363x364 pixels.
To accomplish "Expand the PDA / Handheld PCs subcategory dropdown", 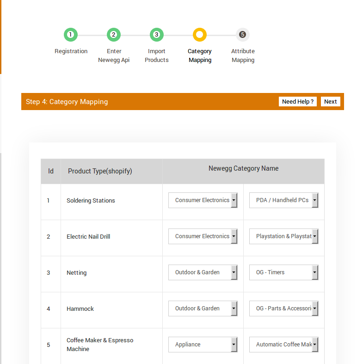I will [x=283, y=200].
